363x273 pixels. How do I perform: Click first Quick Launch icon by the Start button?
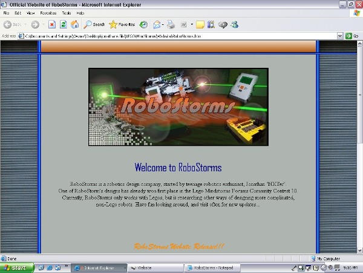[41, 268]
